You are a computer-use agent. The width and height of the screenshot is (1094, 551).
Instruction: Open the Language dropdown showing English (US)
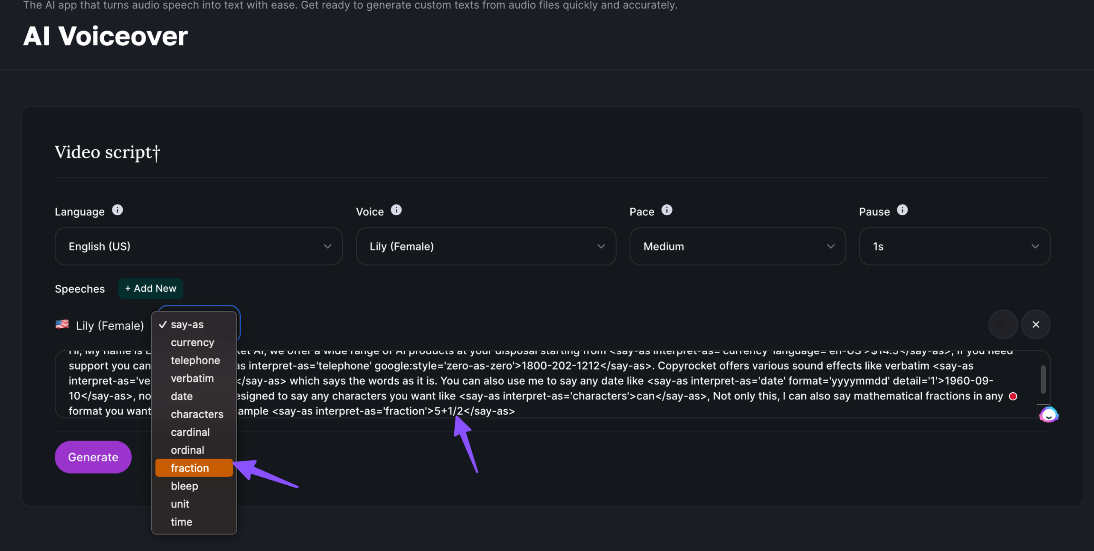[x=198, y=246]
